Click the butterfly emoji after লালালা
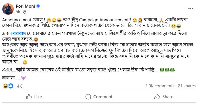The image size is (199, 105). tap(23, 78)
